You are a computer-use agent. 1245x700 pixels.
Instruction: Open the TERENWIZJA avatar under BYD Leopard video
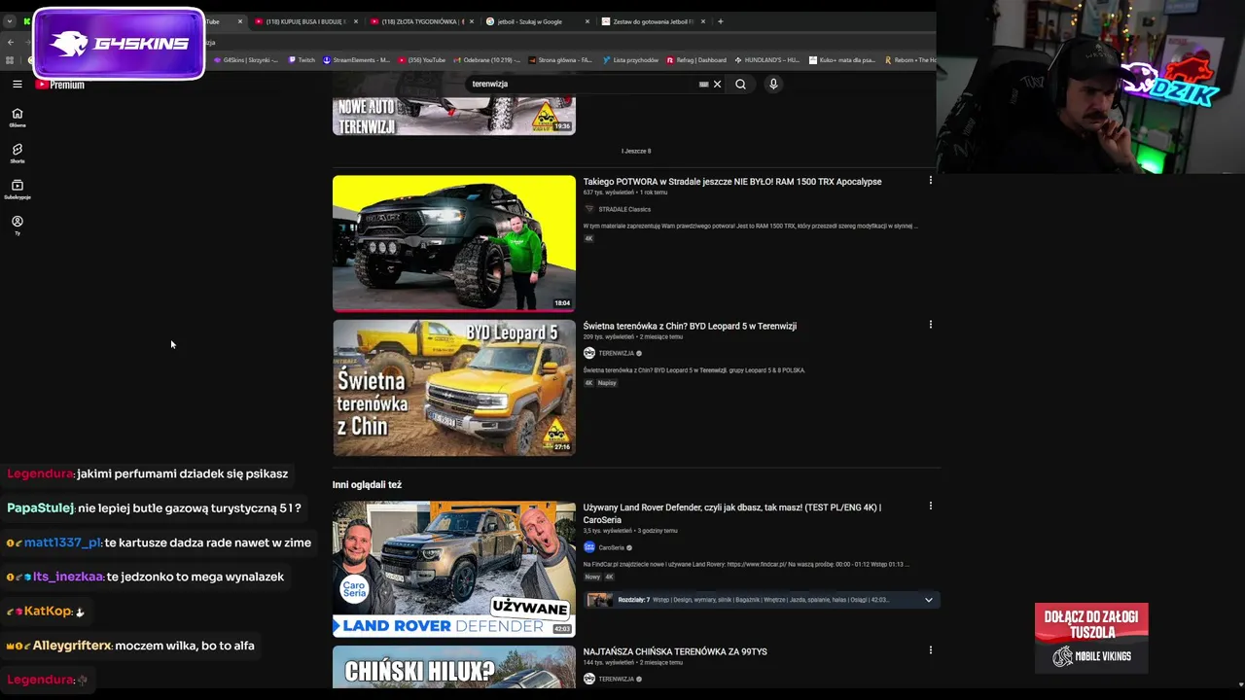[588, 353]
